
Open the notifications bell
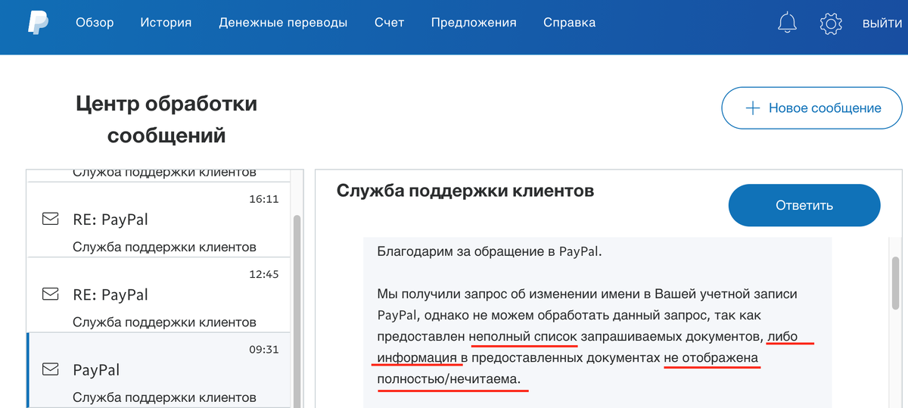pyautogui.click(x=787, y=23)
